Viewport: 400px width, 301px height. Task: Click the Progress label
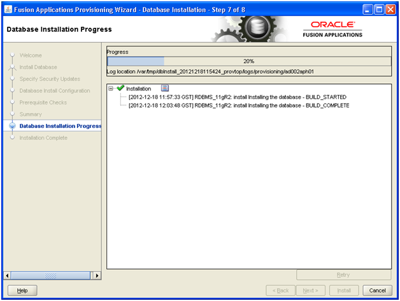[x=118, y=52]
